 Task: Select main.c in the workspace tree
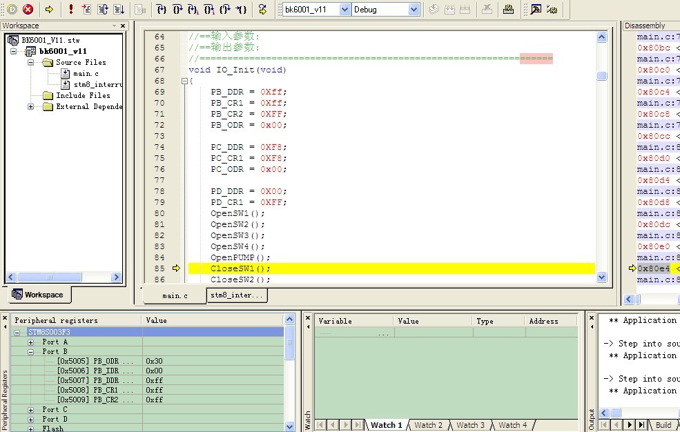tap(86, 74)
